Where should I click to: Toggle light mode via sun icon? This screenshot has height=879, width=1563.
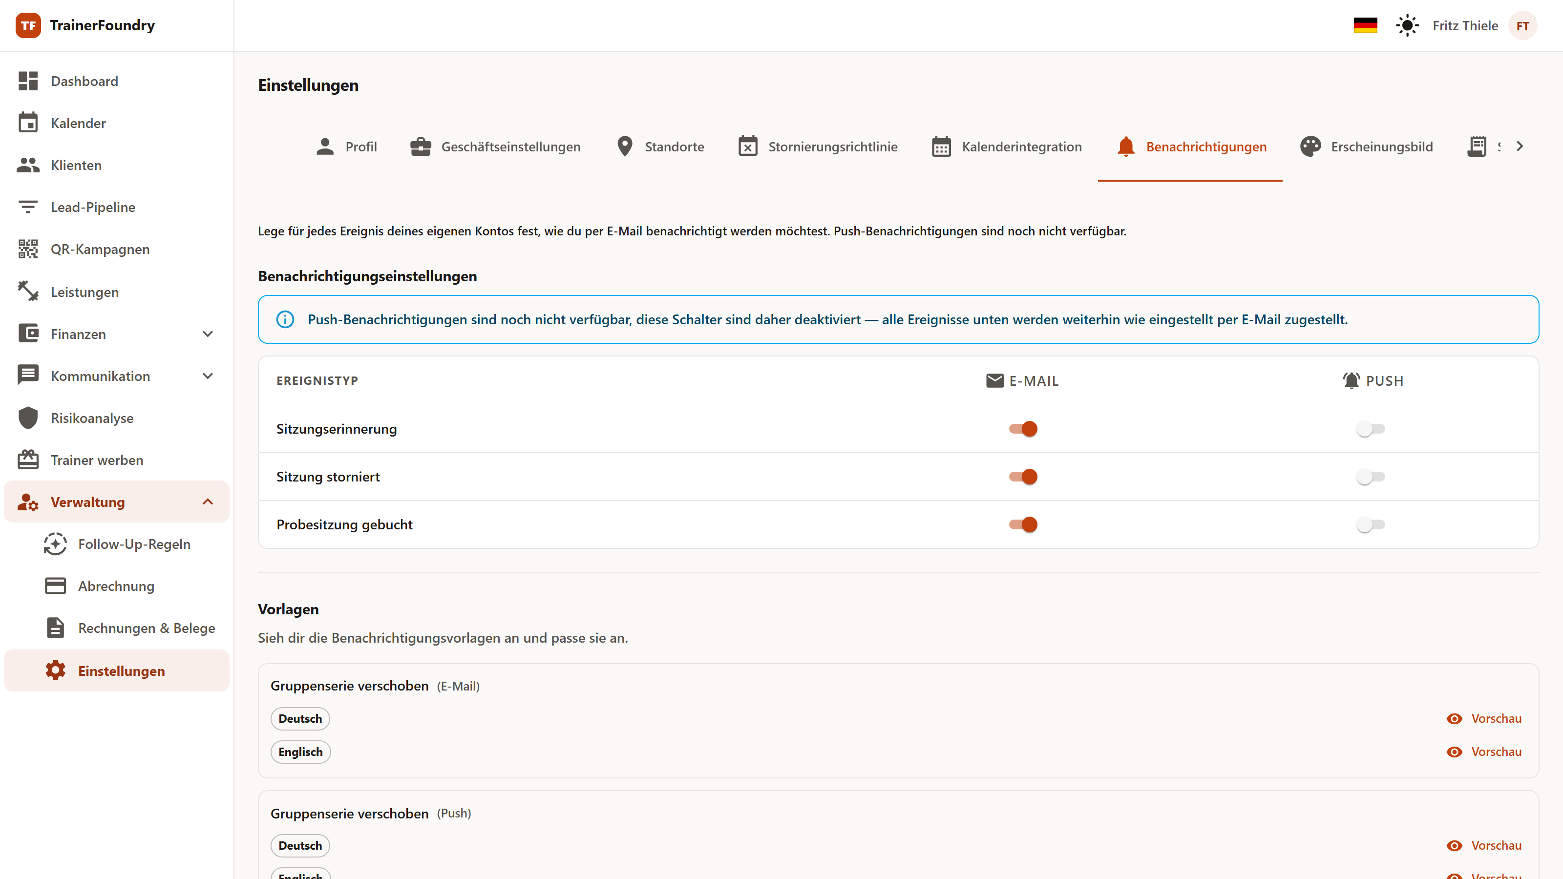click(x=1407, y=25)
